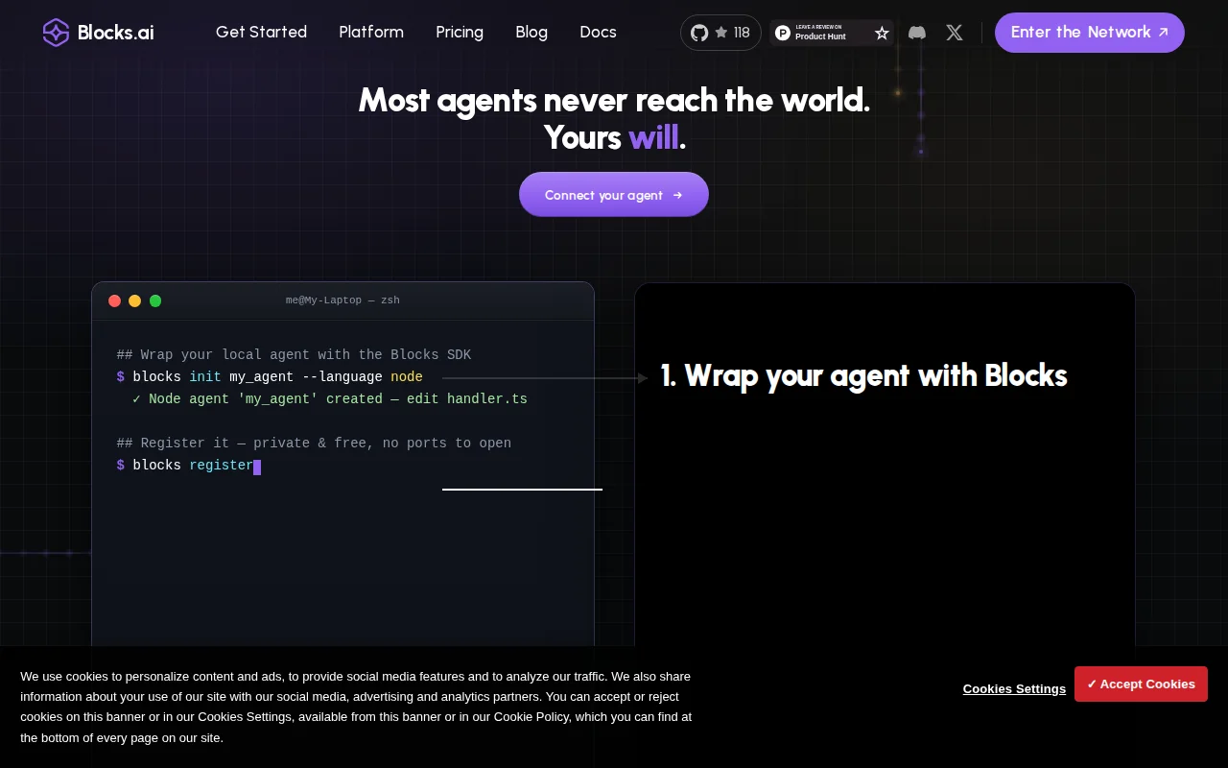Click '## Wrap your local agent' comment line
This screenshot has height=768, width=1228.
click(294, 355)
